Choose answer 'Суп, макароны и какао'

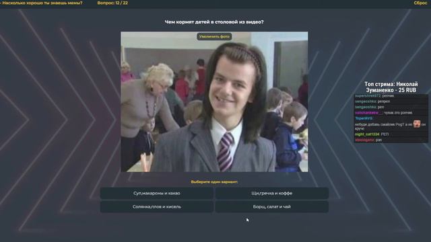pos(157,193)
